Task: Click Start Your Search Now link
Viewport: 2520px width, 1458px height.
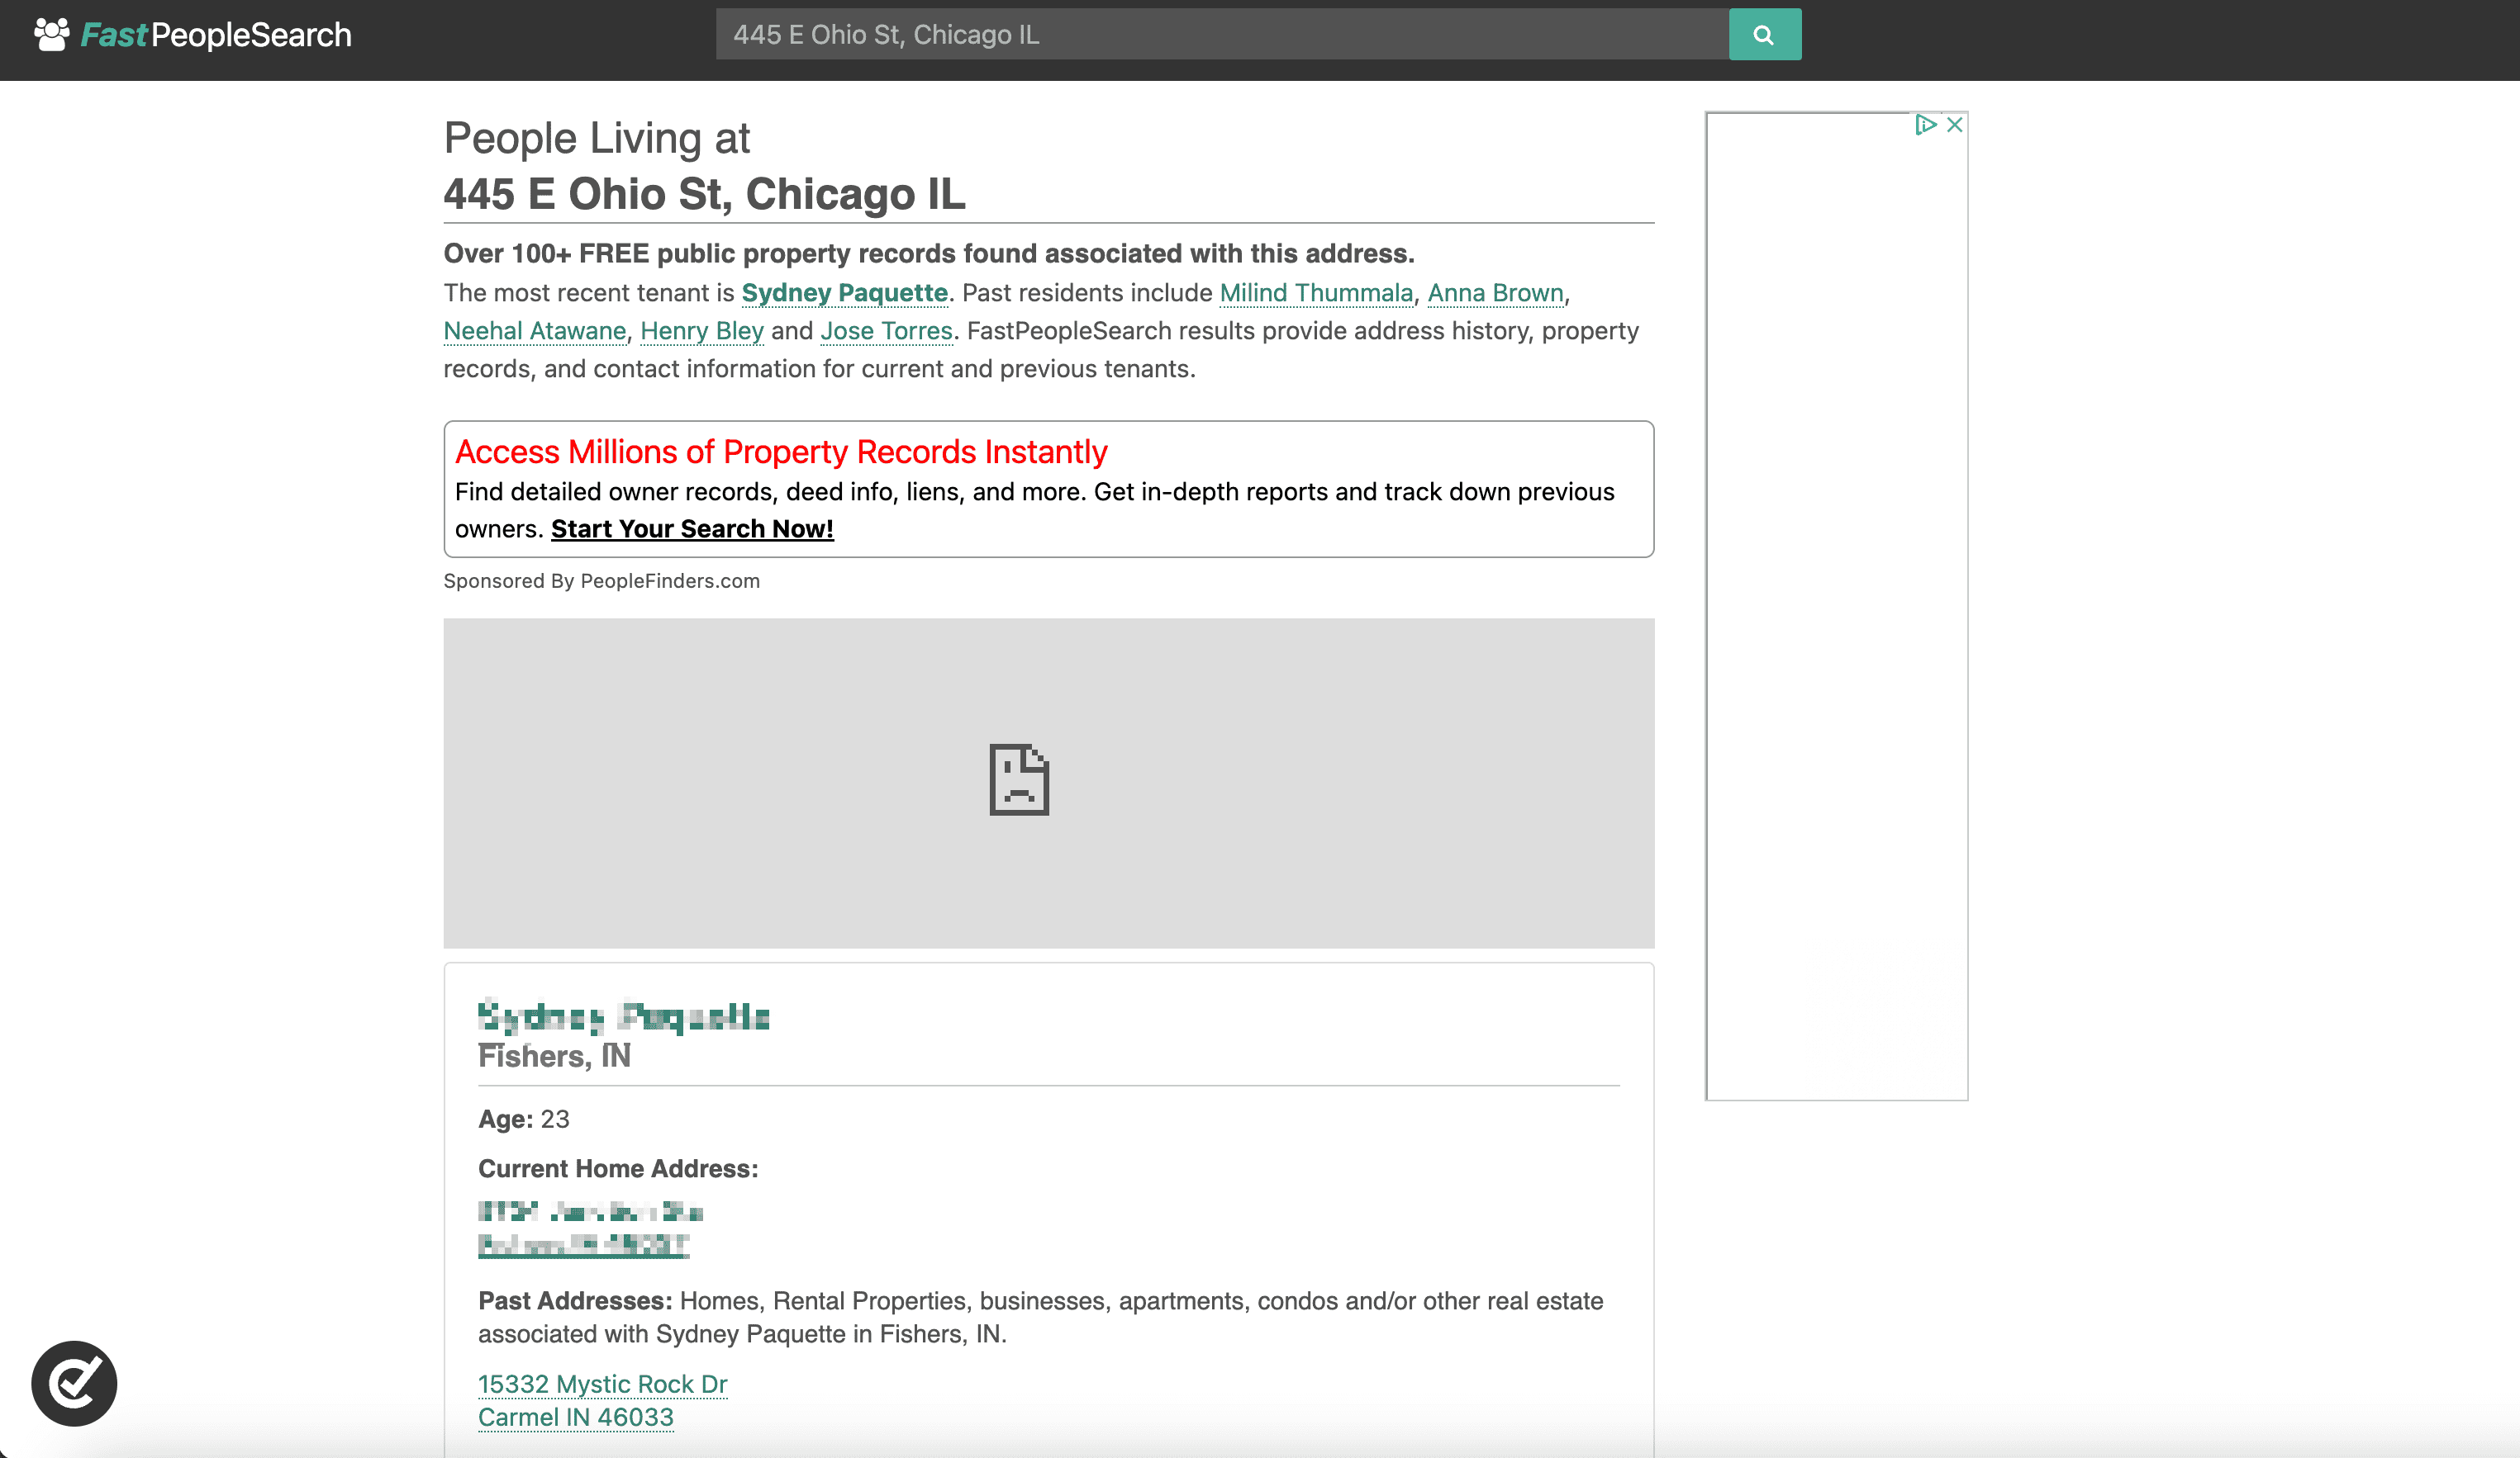Action: pos(692,528)
